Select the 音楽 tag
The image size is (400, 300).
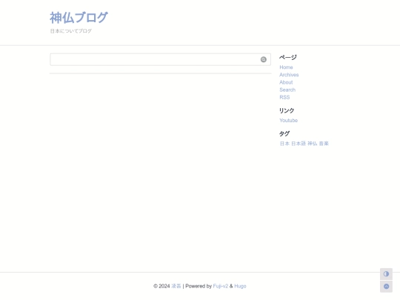pyautogui.click(x=324, y=144)
